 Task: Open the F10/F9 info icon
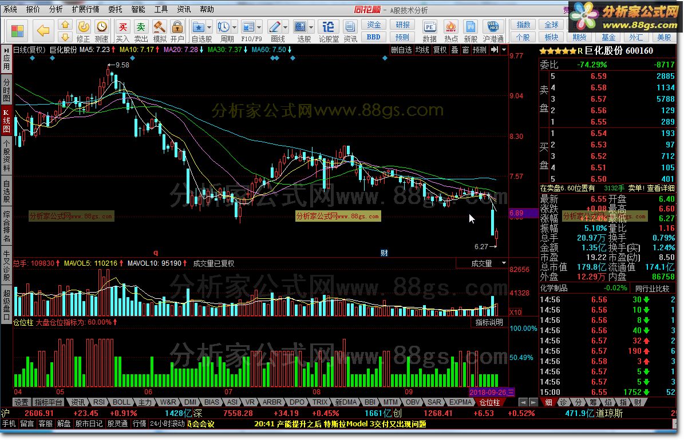point(248,27)
